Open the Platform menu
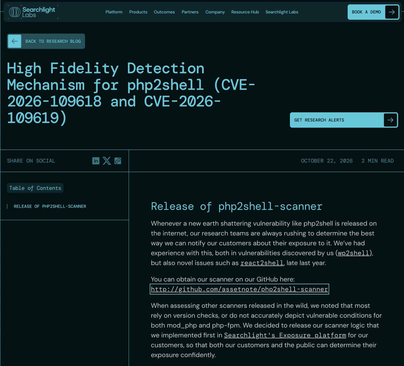Screen dimensions: 404x366 coord(114,12)
